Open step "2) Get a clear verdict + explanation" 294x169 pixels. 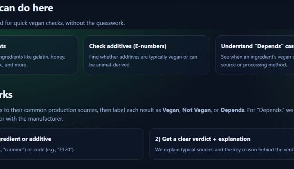point(203,139)
